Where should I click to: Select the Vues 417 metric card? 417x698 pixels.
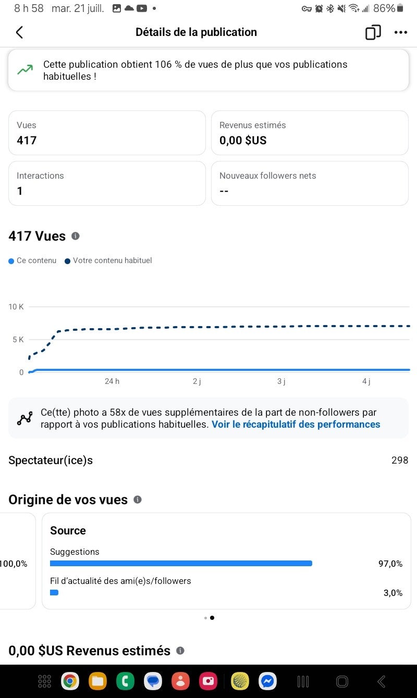(x=107, y=133)
